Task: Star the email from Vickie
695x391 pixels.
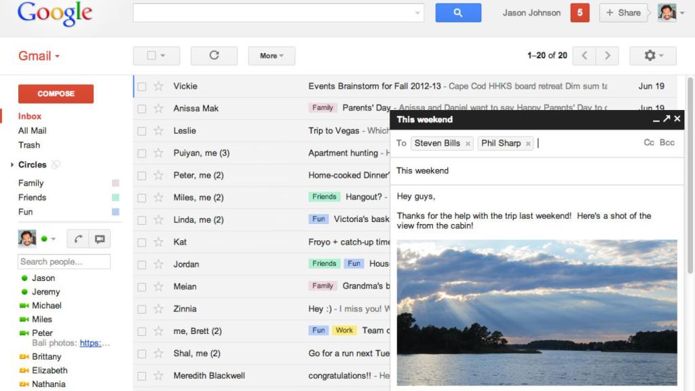Action: tap(159, 86)
